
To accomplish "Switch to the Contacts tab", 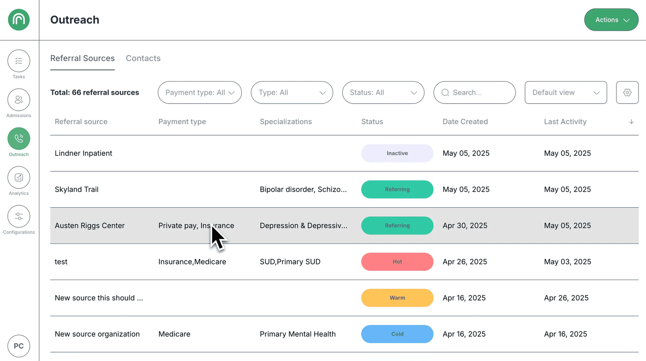I will click(x=143, y=58).
